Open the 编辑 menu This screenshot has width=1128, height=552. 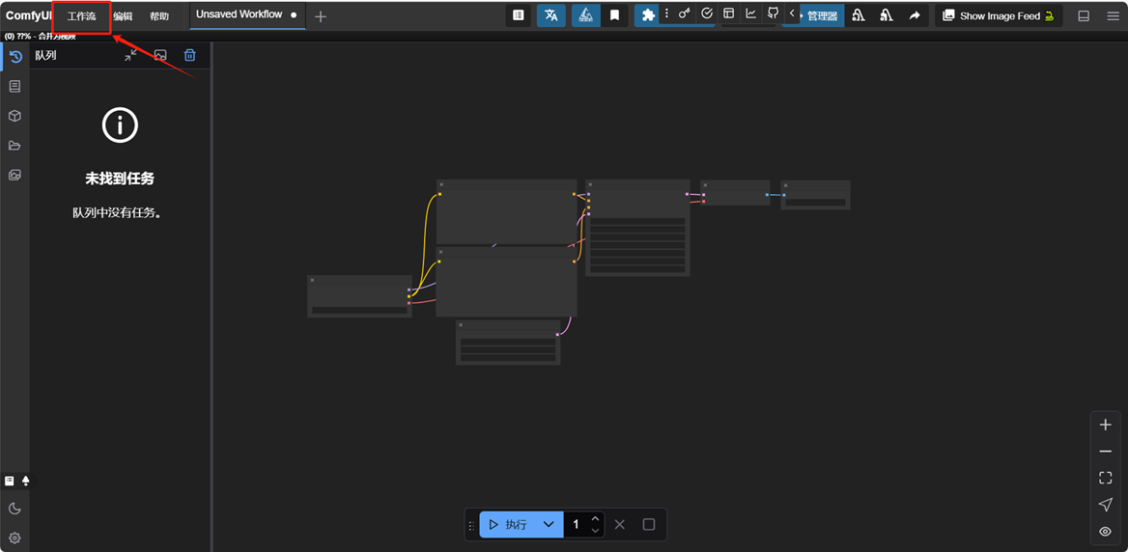123,16
